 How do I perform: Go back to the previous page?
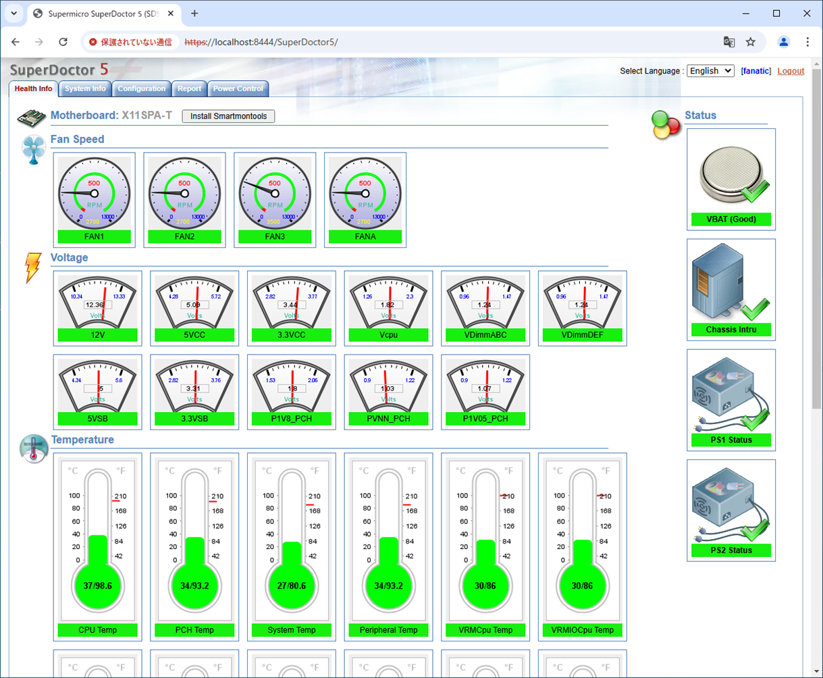coord(16,42)
